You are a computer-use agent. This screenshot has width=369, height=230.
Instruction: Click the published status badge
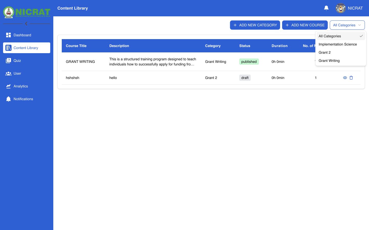click(x=249, y=62)
